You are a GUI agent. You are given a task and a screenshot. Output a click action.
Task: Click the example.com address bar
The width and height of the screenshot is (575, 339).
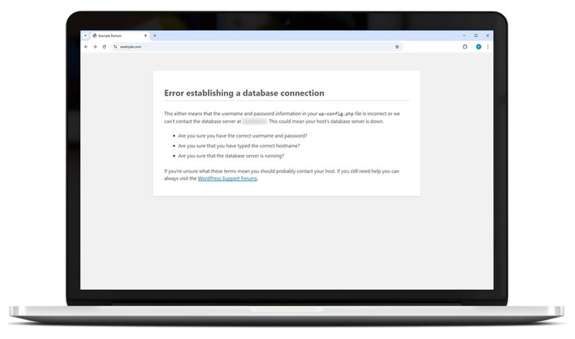click(244, 46)
